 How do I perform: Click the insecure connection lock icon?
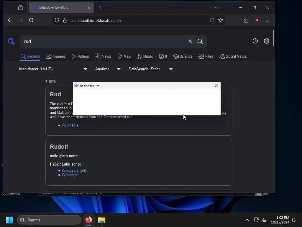pos(65,20)
